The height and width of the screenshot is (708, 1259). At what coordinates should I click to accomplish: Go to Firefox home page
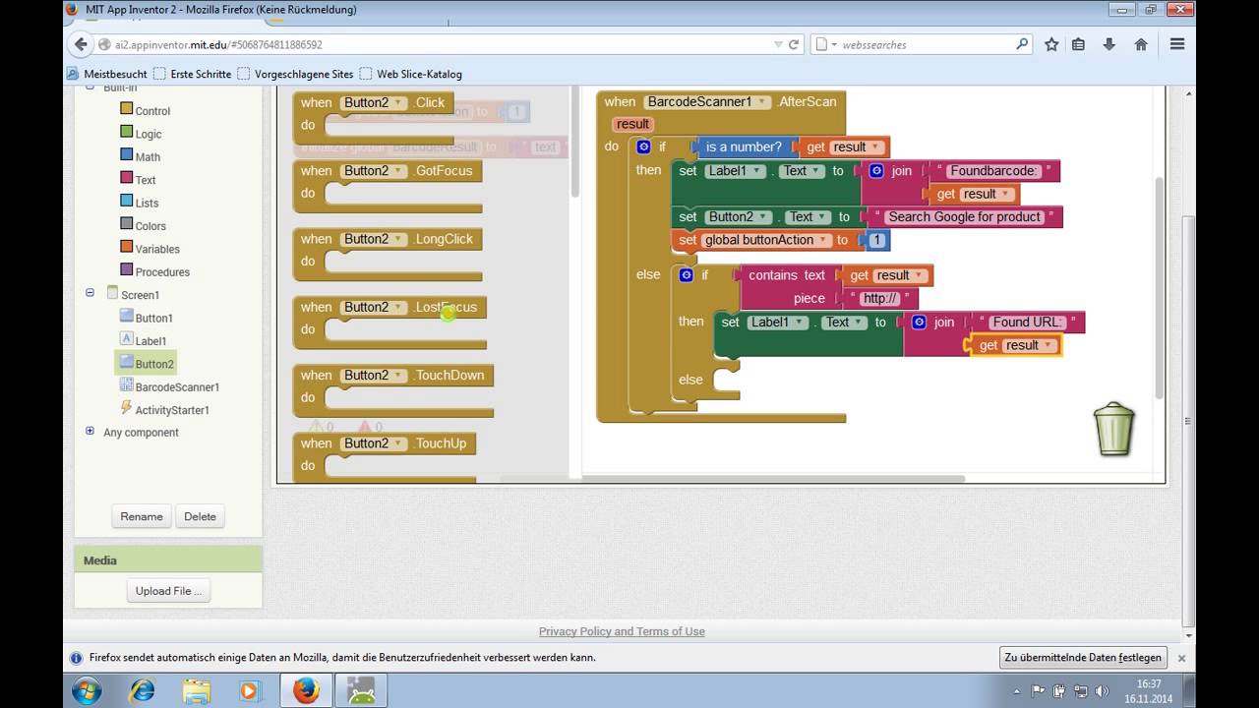(1141, 44)
